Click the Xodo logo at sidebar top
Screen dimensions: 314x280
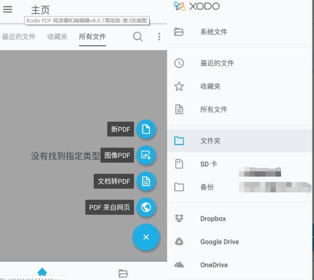[x=197, y=6]
